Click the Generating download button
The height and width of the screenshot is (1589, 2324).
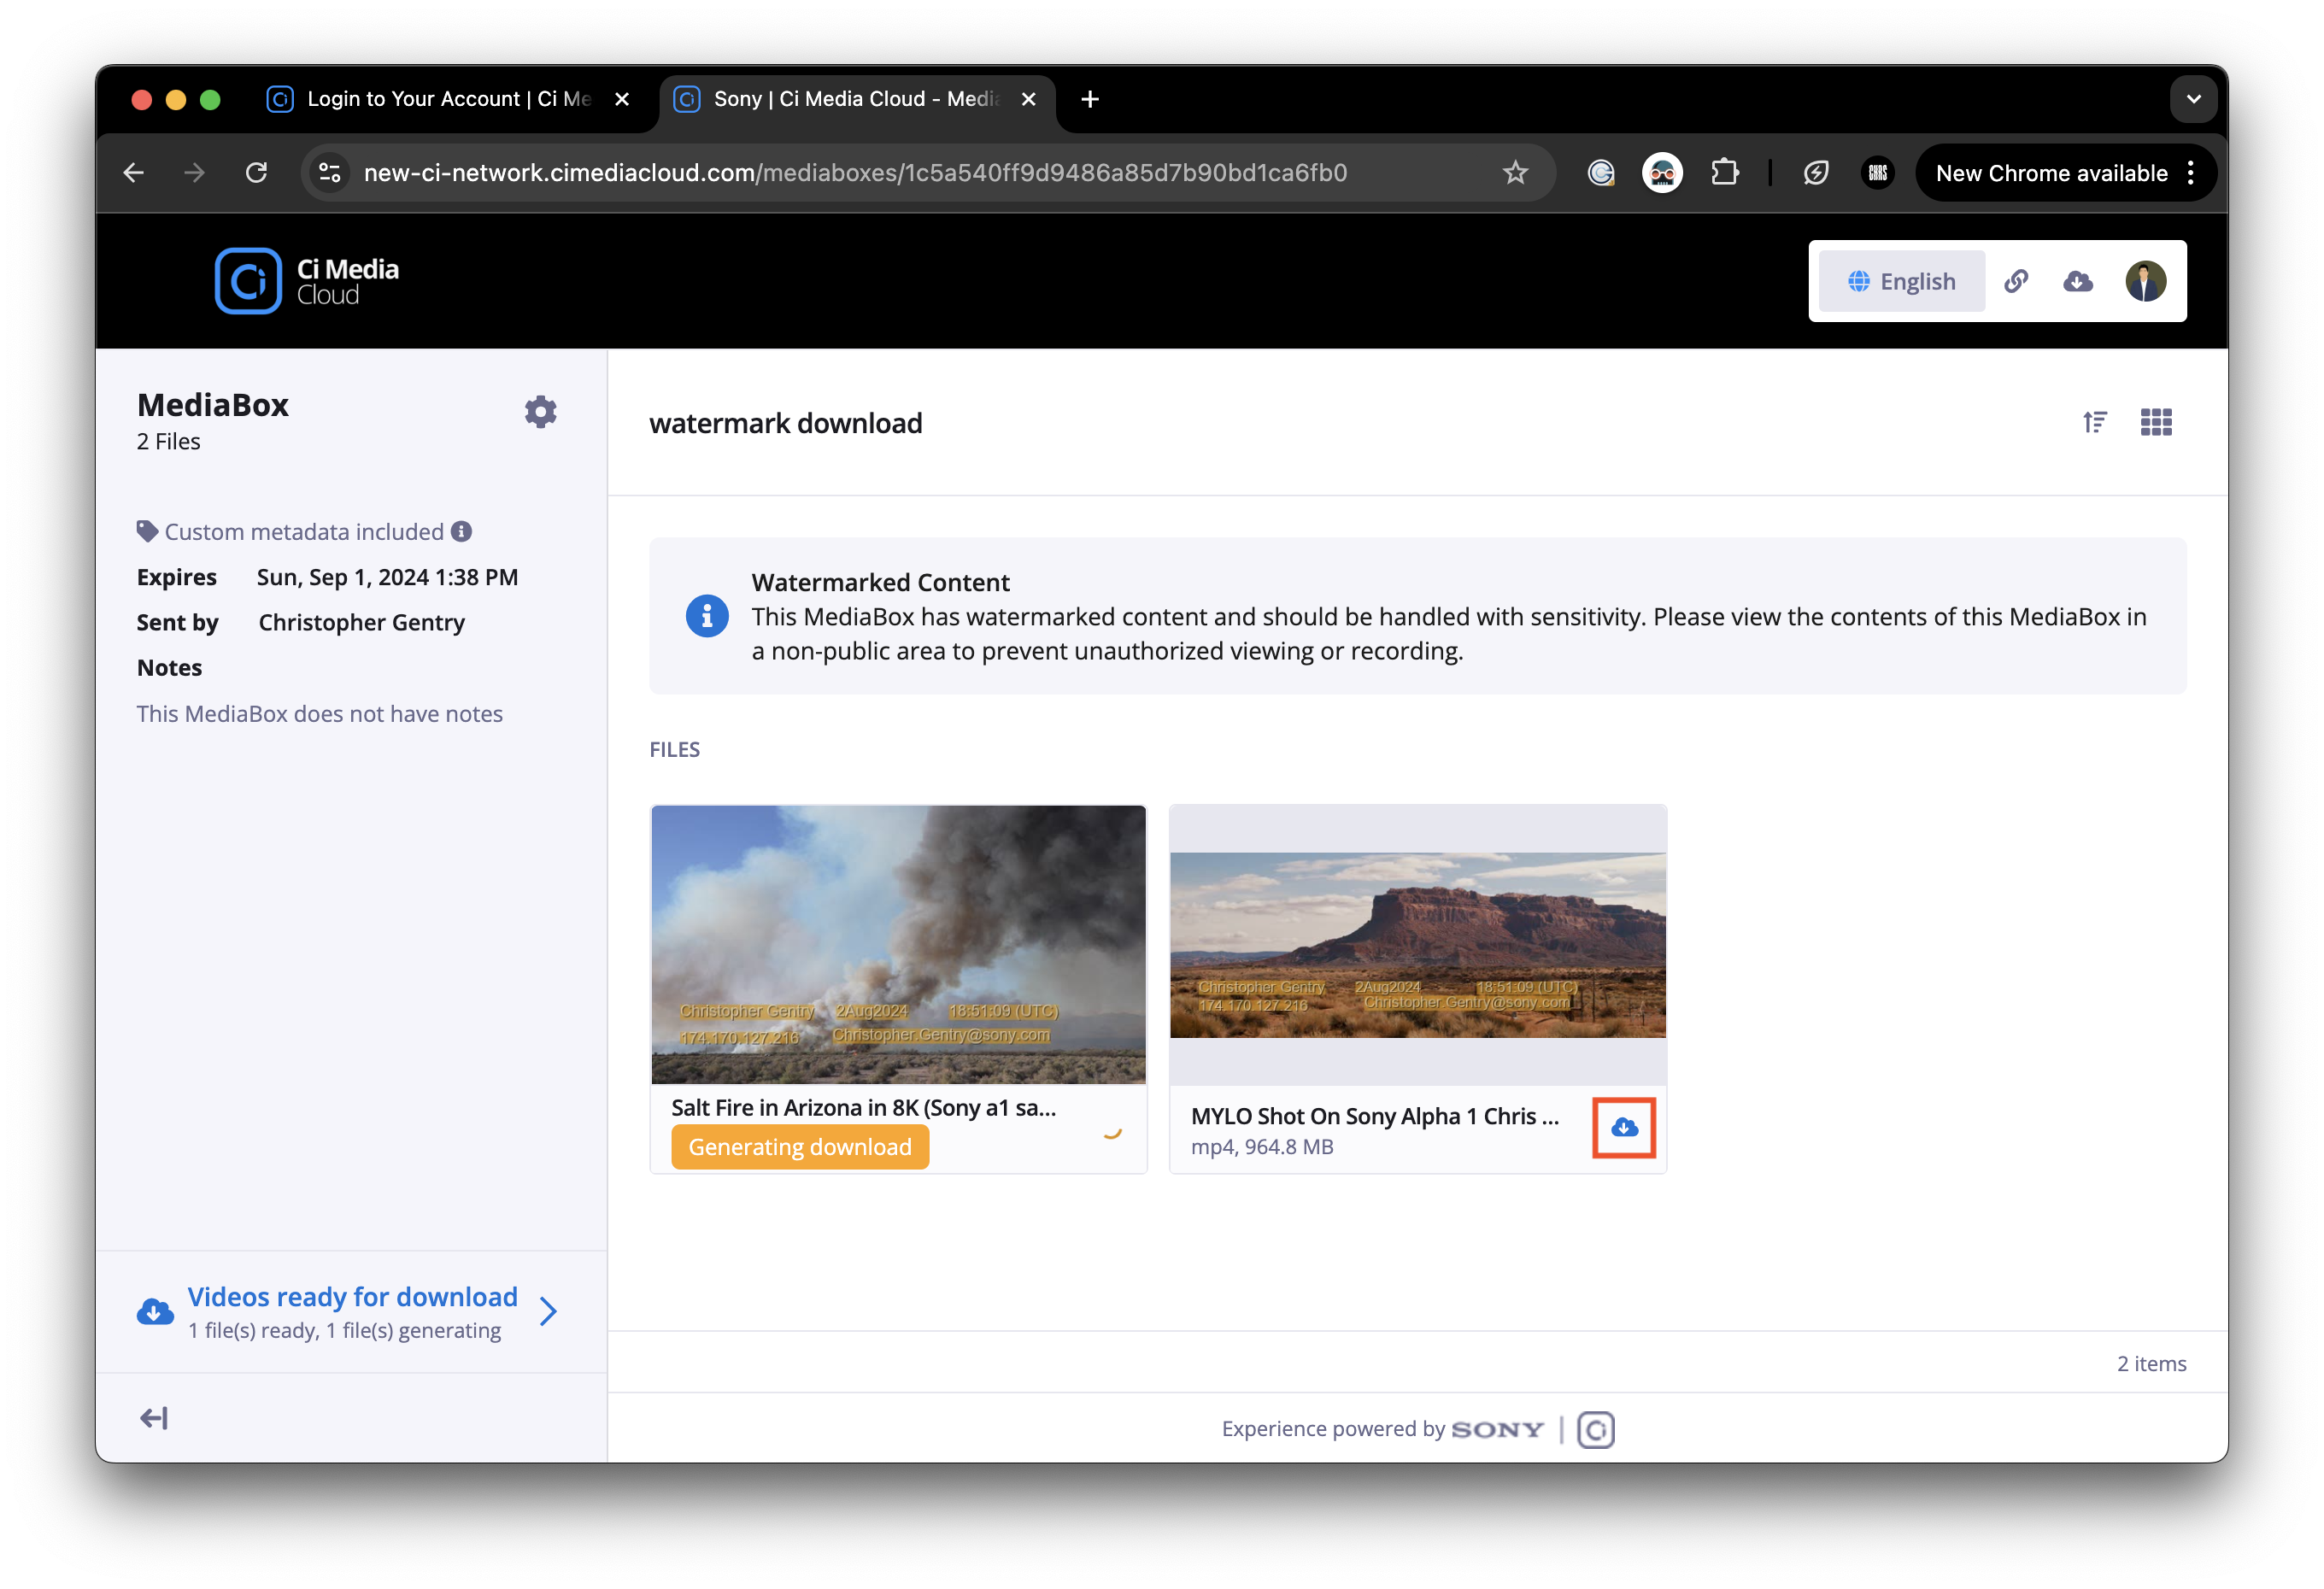point(799,1146)
